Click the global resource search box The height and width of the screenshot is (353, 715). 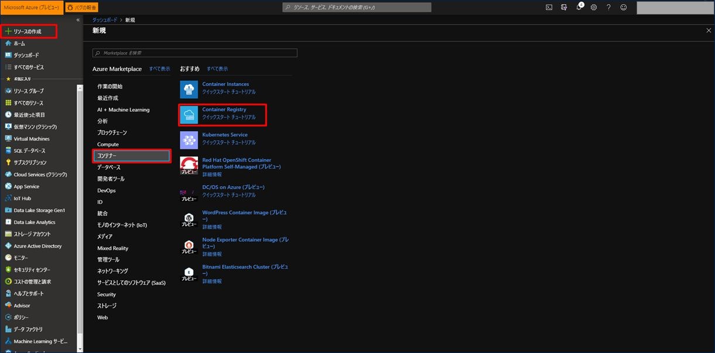click(x=357, y=8)
